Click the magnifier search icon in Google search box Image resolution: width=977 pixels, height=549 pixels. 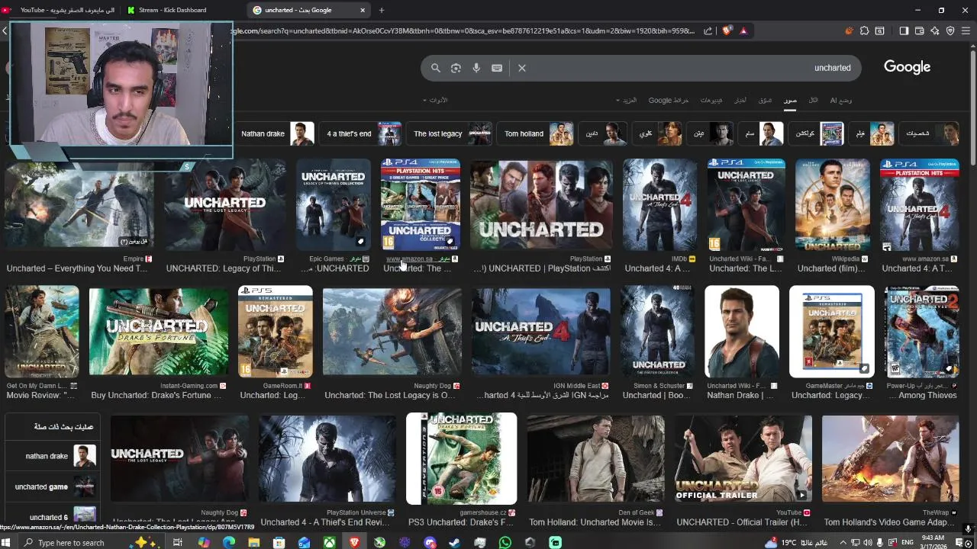point(436,68)
